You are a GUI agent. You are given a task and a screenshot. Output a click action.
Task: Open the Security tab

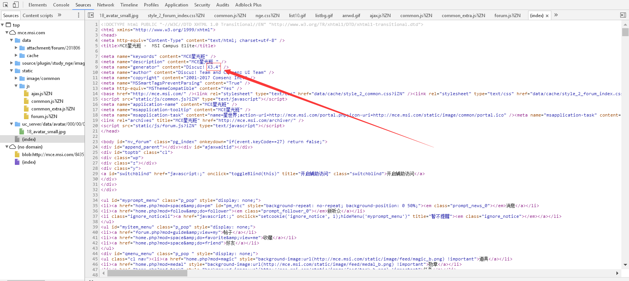tap(202, 5)
